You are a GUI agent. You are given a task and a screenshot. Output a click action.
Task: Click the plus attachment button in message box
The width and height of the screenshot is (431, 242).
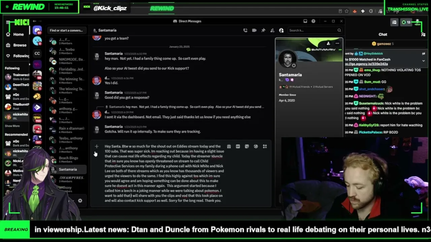click(97, 146)
